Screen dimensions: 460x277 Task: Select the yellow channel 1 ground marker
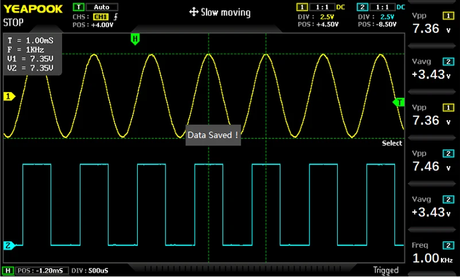coord(9,96)
